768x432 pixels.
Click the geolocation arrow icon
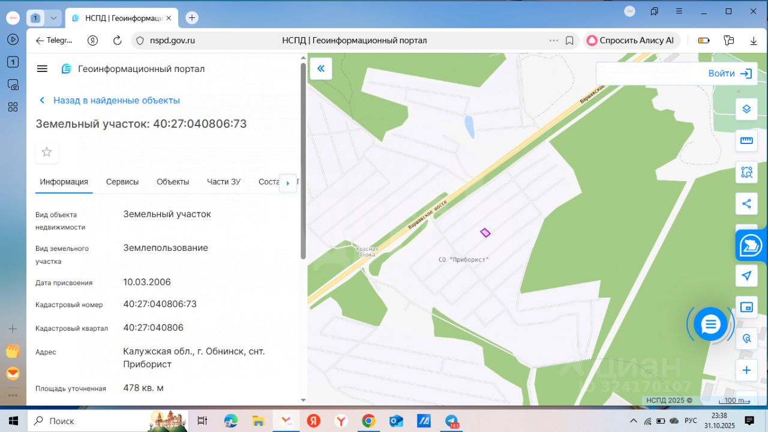coord(746,275)
